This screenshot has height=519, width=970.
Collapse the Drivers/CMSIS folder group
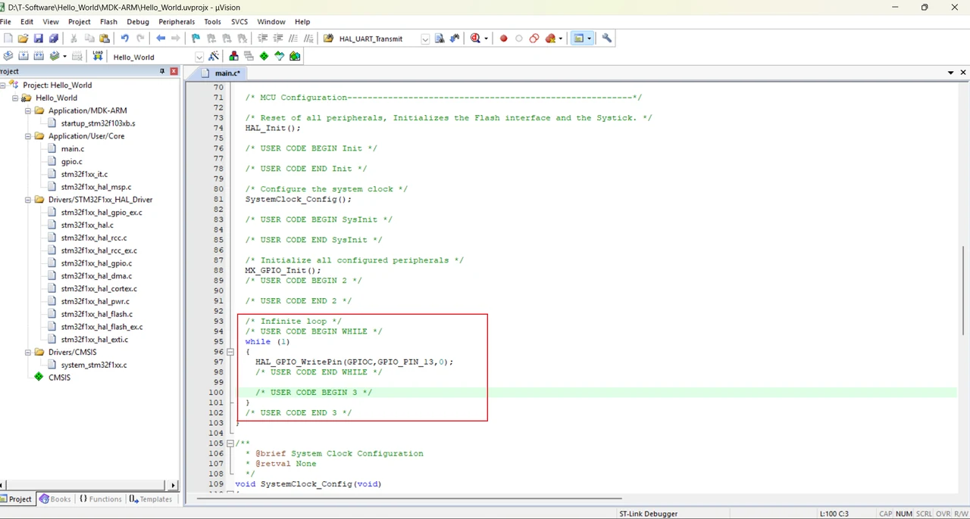pos(28,353)
